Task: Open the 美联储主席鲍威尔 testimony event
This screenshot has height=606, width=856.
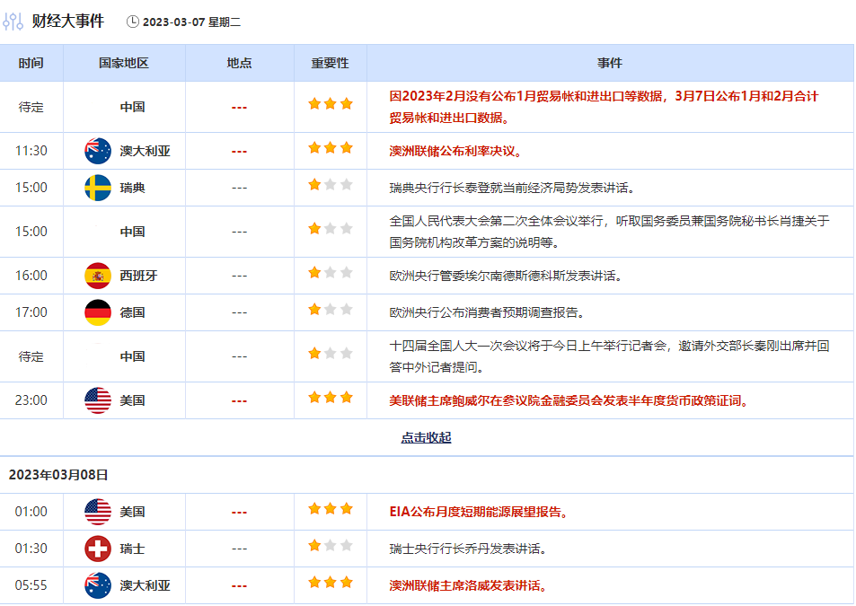Action: pyautogui.click(x=568, y=400)
